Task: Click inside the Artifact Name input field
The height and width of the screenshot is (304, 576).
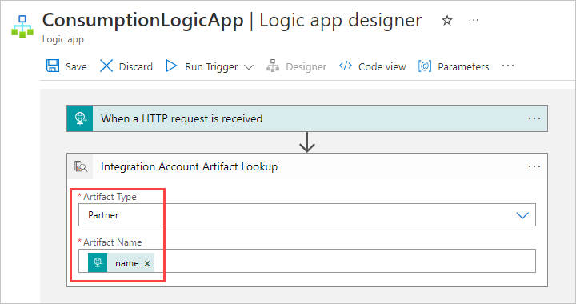Action: coord(307,261)
